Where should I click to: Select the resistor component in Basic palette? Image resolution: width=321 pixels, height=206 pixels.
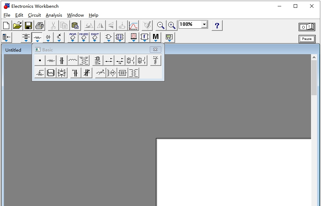pyautogui.click(x=51, y=61)
